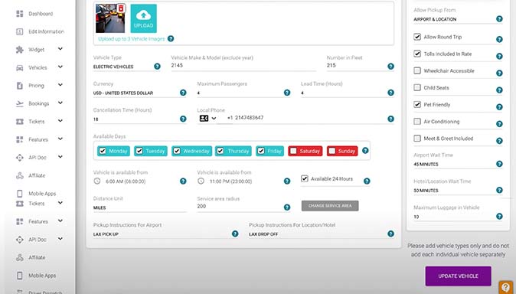Click the Change Service Area button
The width and height of the screenshot is (516, 294).
330,206
